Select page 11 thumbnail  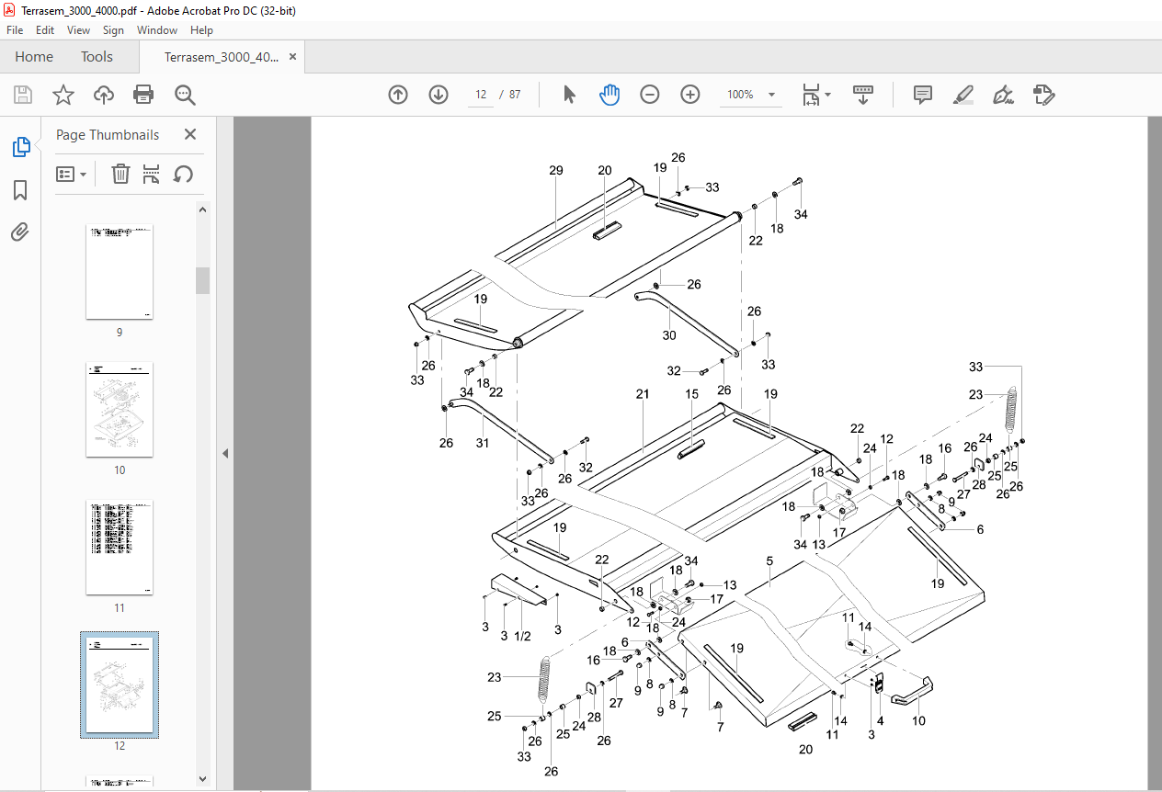click(x=120, y=548)
